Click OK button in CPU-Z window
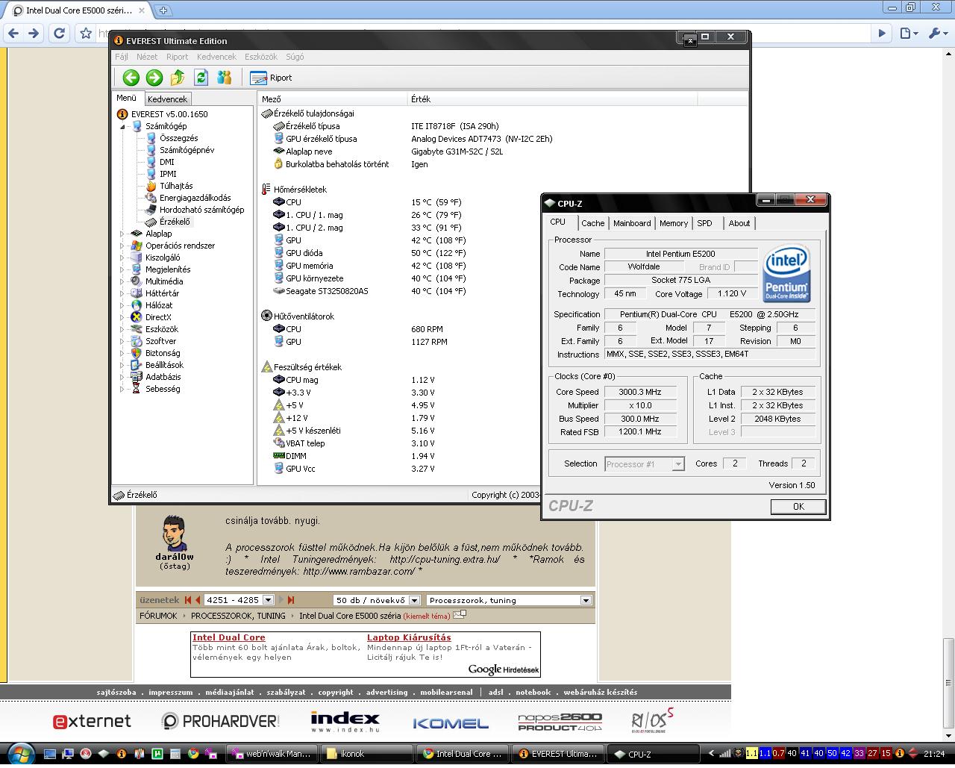This screenshot has height=768, width=955. click(798, 507)
